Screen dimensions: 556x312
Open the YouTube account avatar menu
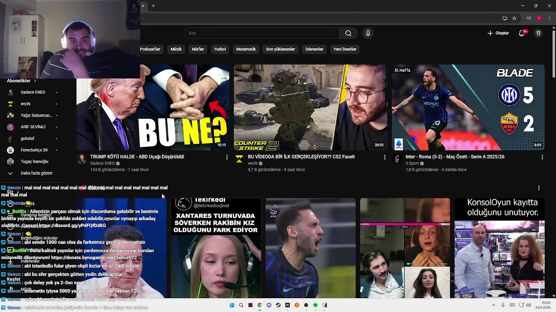(538, 33)
